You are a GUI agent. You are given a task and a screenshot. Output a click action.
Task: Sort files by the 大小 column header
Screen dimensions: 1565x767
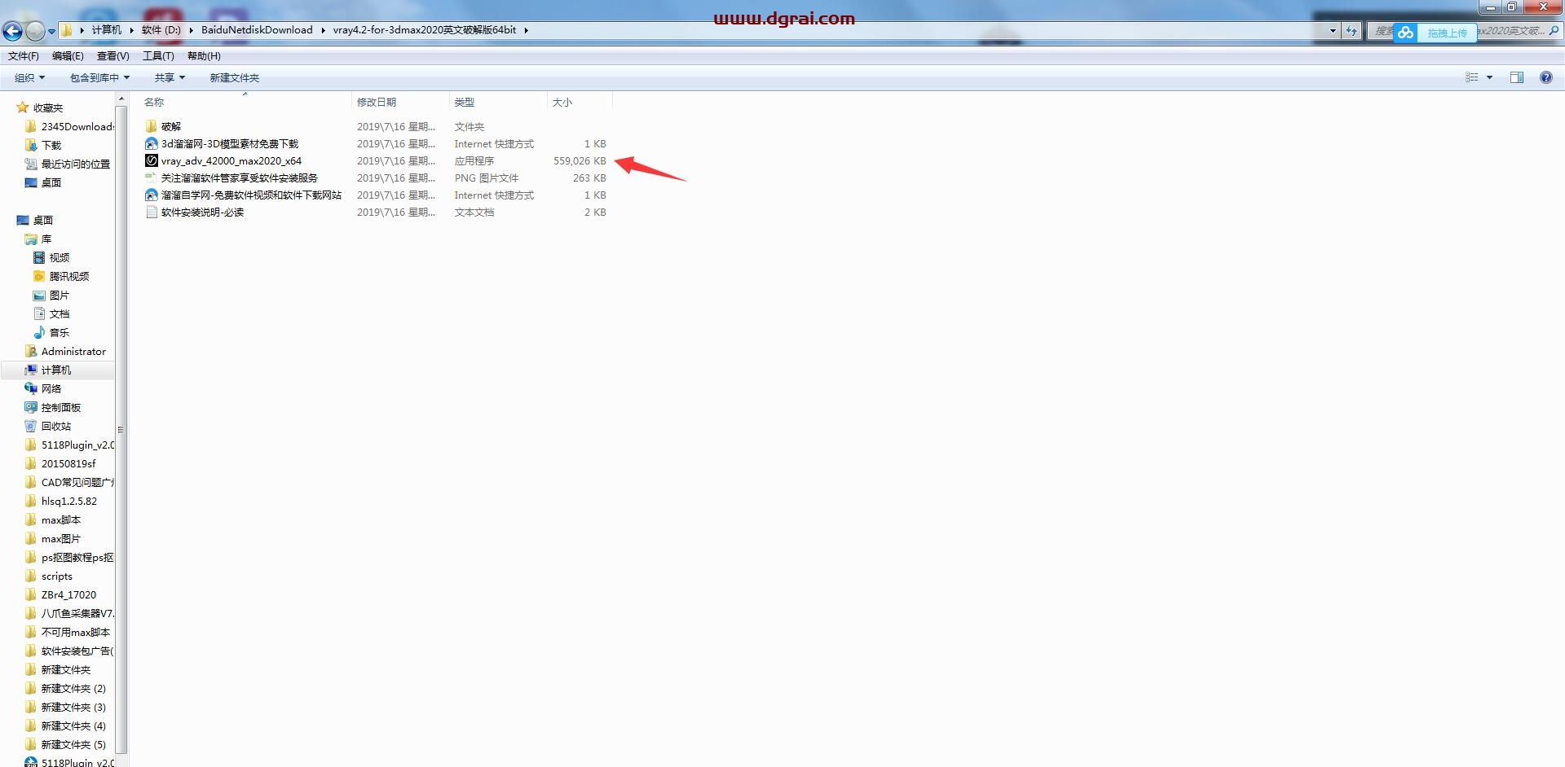coord(562,103)
